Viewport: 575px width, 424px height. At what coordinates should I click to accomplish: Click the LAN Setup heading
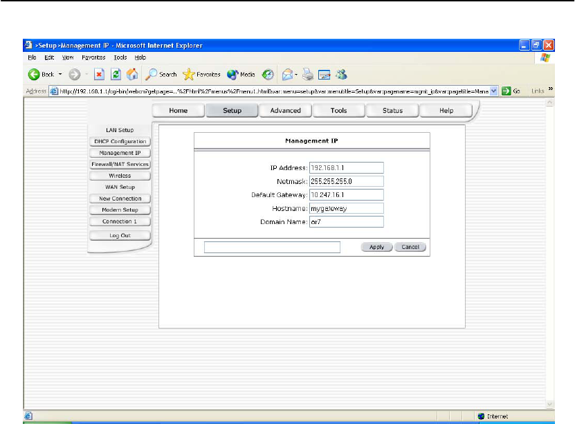pos(120,130)
